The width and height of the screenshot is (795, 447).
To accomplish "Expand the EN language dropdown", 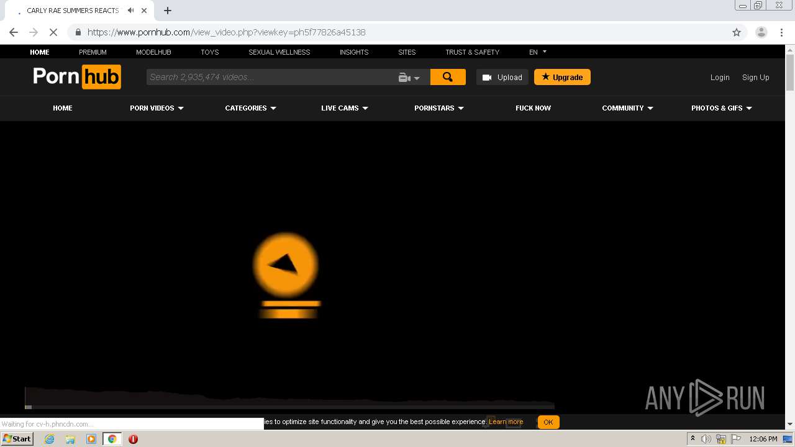I will pos(538,52).
